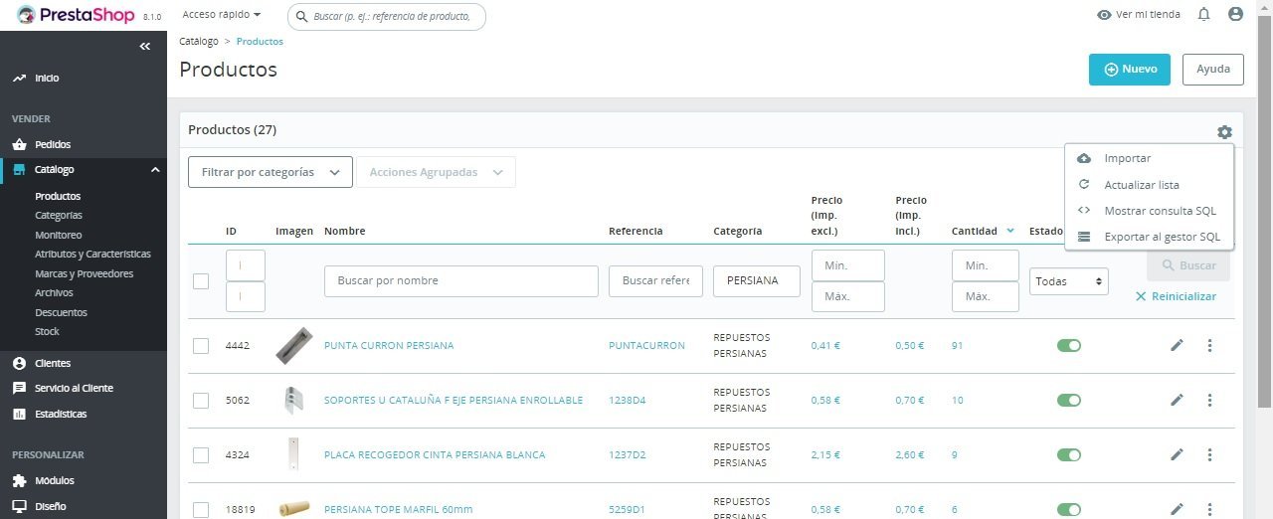Edit PERSIANA TOPE MARFIL pencil icon
The width and height of the screenshot is (1273, 519).
point(1177,509)
